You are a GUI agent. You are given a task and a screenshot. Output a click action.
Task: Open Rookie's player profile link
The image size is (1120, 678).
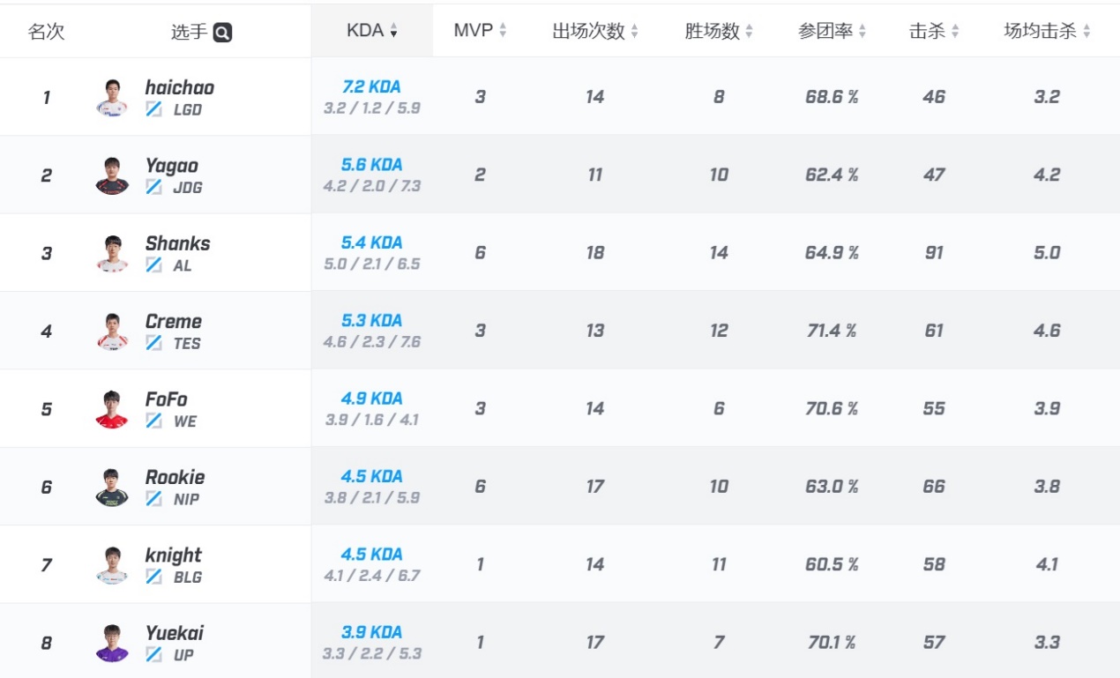[x=175, y=477]
